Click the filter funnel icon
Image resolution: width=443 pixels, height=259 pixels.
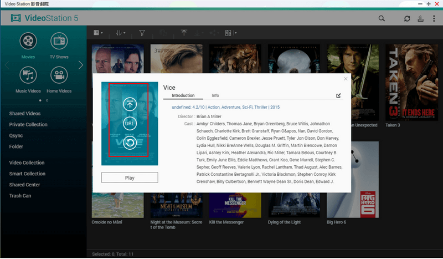[x=142, y=33]
